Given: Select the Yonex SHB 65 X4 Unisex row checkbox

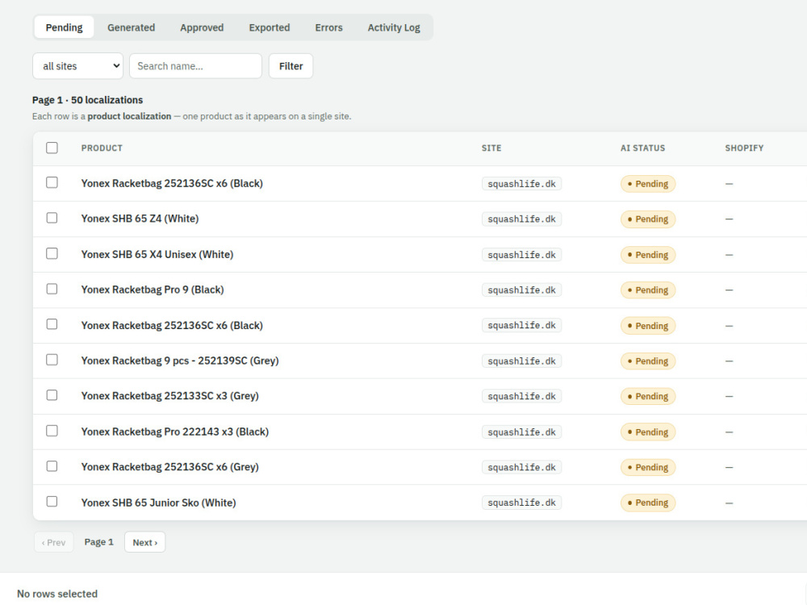Looking at the screenshot, I should (x=52, y=253).
